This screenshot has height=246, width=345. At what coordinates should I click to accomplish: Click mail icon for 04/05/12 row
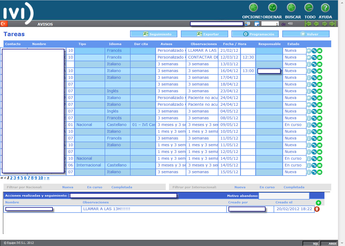(320, 111)
